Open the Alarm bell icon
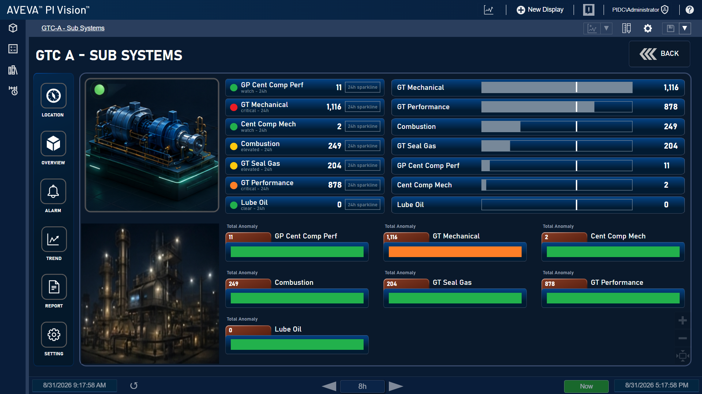 pos(53,191)
